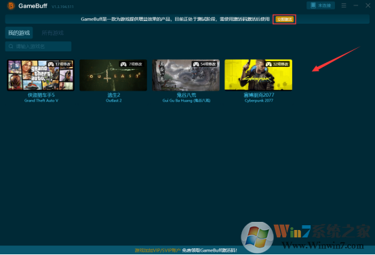Click the VIP/SVIP account link at bottom
375x255 pixels.
tap(157, 250)
